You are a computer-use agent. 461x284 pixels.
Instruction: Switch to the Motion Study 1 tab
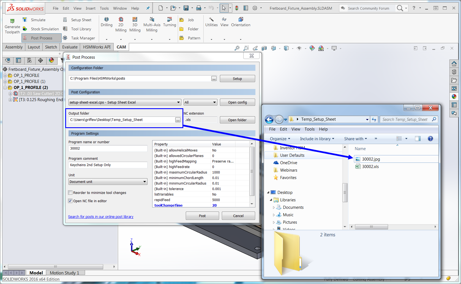[x=64, y=273]
